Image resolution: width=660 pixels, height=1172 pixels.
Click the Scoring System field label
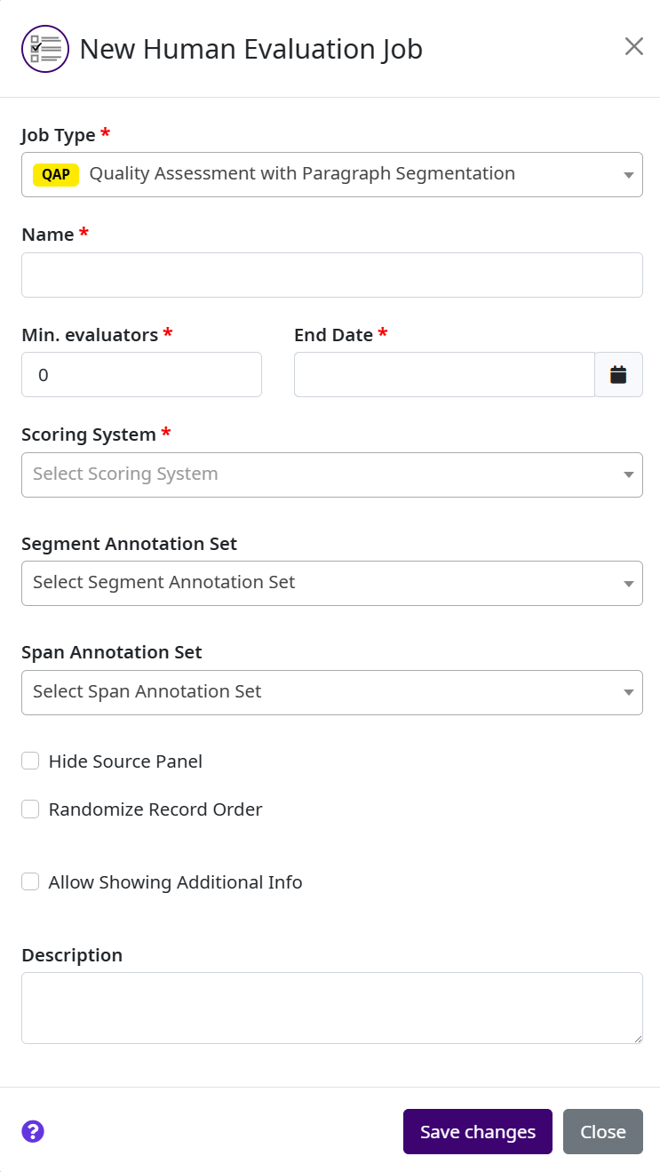[89, 435]
